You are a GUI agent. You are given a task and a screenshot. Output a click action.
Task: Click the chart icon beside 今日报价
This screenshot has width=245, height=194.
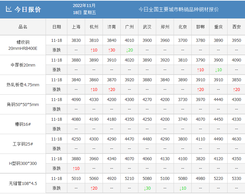(9, 9)
